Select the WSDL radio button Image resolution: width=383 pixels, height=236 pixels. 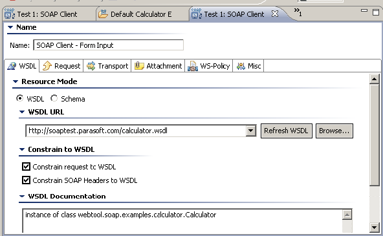[x=20, y=98]
